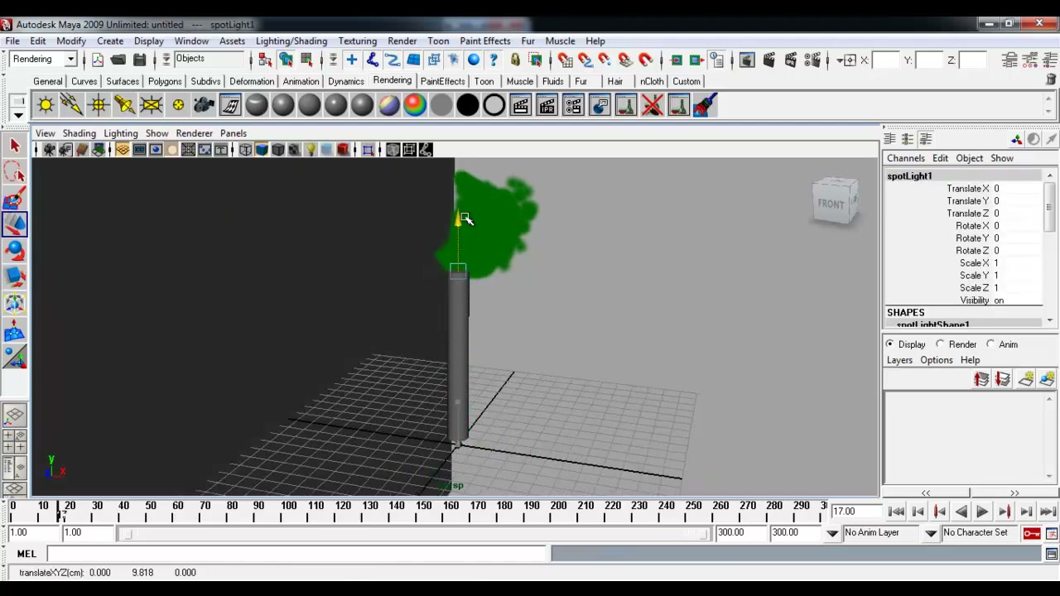Click the FRONT view cube
Screen dimensions: 1060x596
(x=831, y=203)
